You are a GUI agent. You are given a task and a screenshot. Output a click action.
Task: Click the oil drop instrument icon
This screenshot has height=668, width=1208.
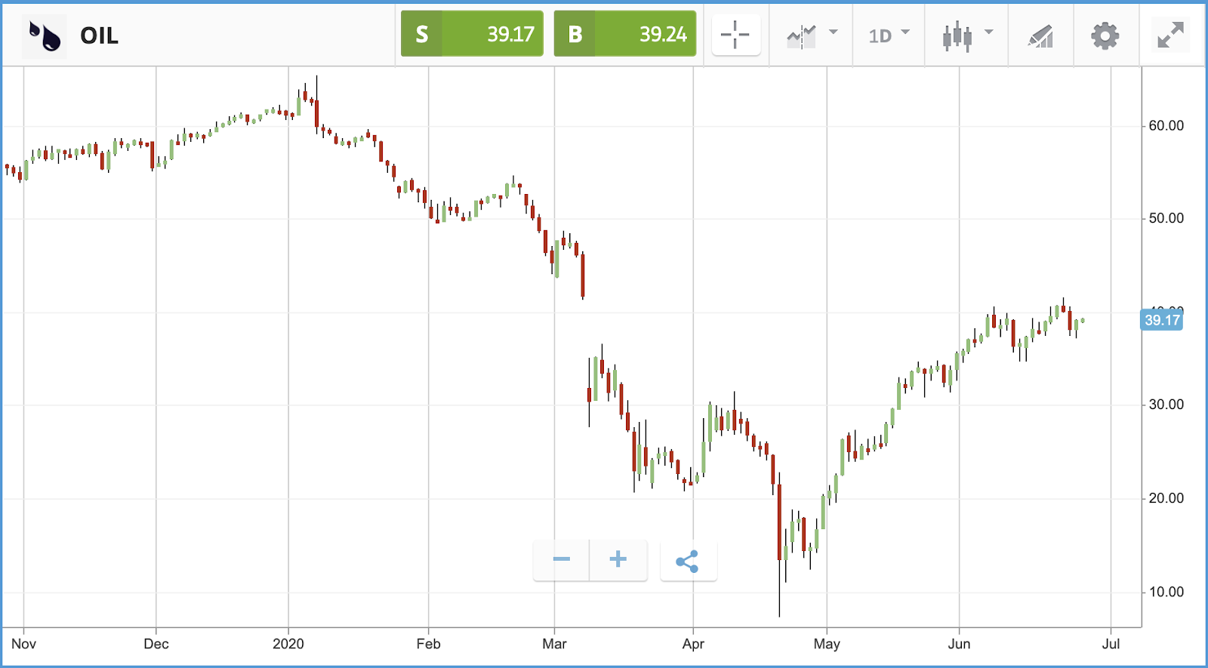(45, 35)
